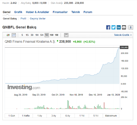Select the 1D chart interval
The width and height of the screenshot is (137, 125).
[47, 35]
